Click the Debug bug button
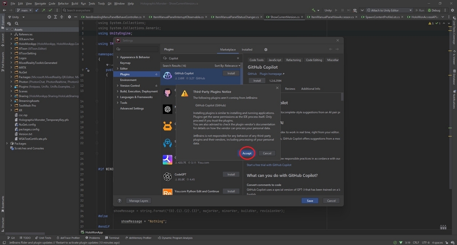The width and height of the screenshot is (457, 245). [x=433, y=10]
